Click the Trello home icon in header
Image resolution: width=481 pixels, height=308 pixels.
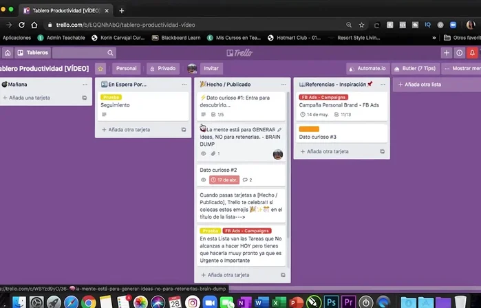pyautogui.click(x=8, y=52)
